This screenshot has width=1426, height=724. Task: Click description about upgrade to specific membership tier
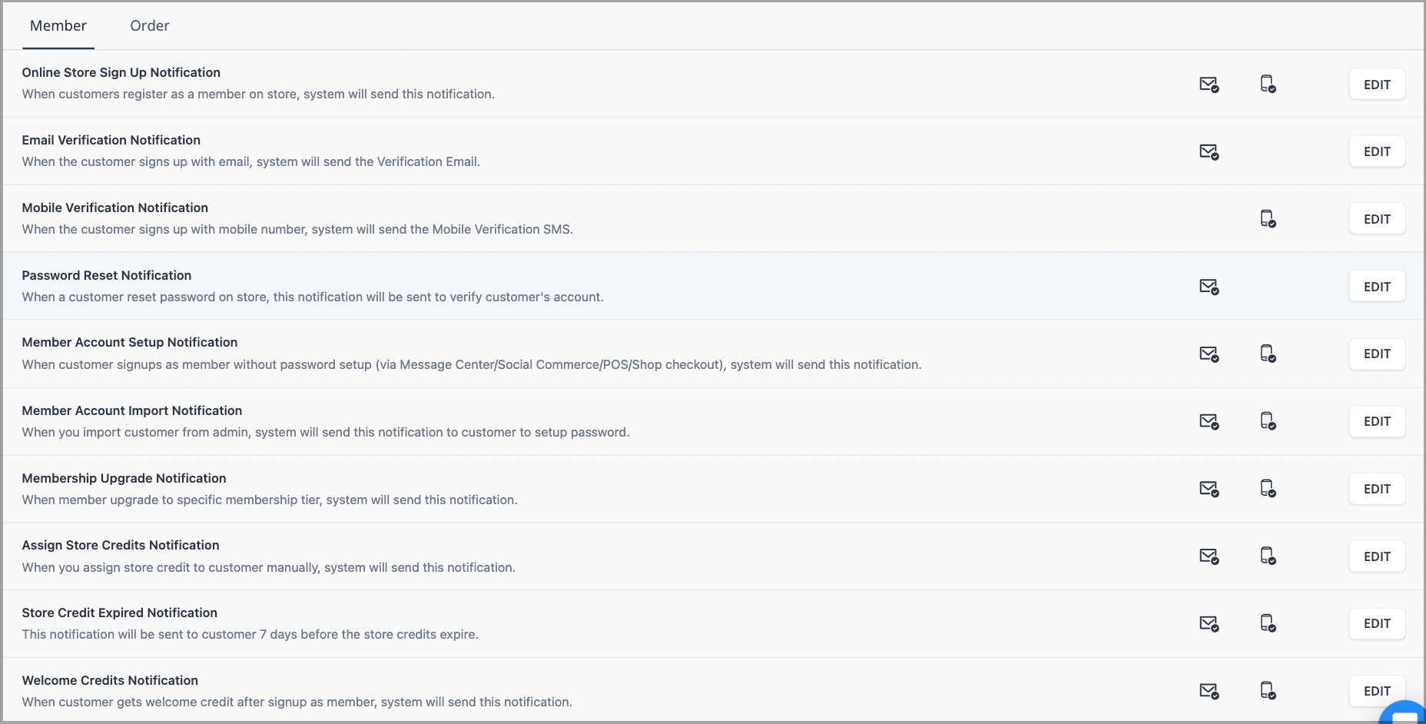[270, 500]
